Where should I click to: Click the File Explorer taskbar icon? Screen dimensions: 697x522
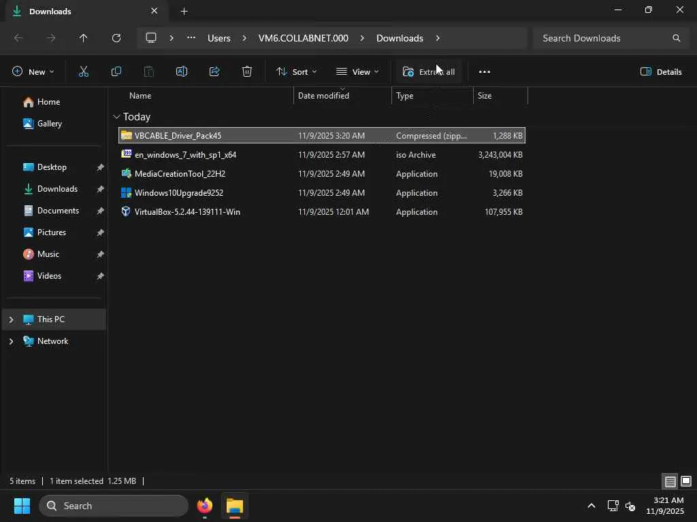tap(235, 506)
